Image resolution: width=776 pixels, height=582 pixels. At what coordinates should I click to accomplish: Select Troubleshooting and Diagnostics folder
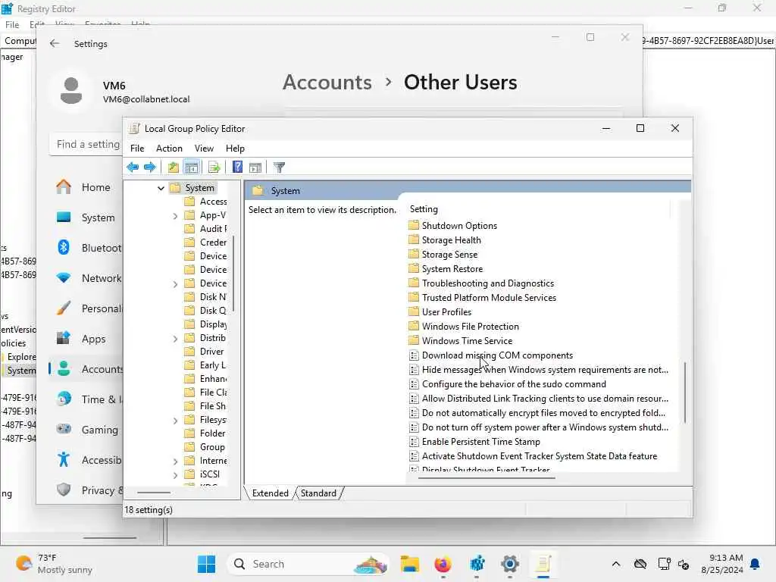tap(481, 283)
